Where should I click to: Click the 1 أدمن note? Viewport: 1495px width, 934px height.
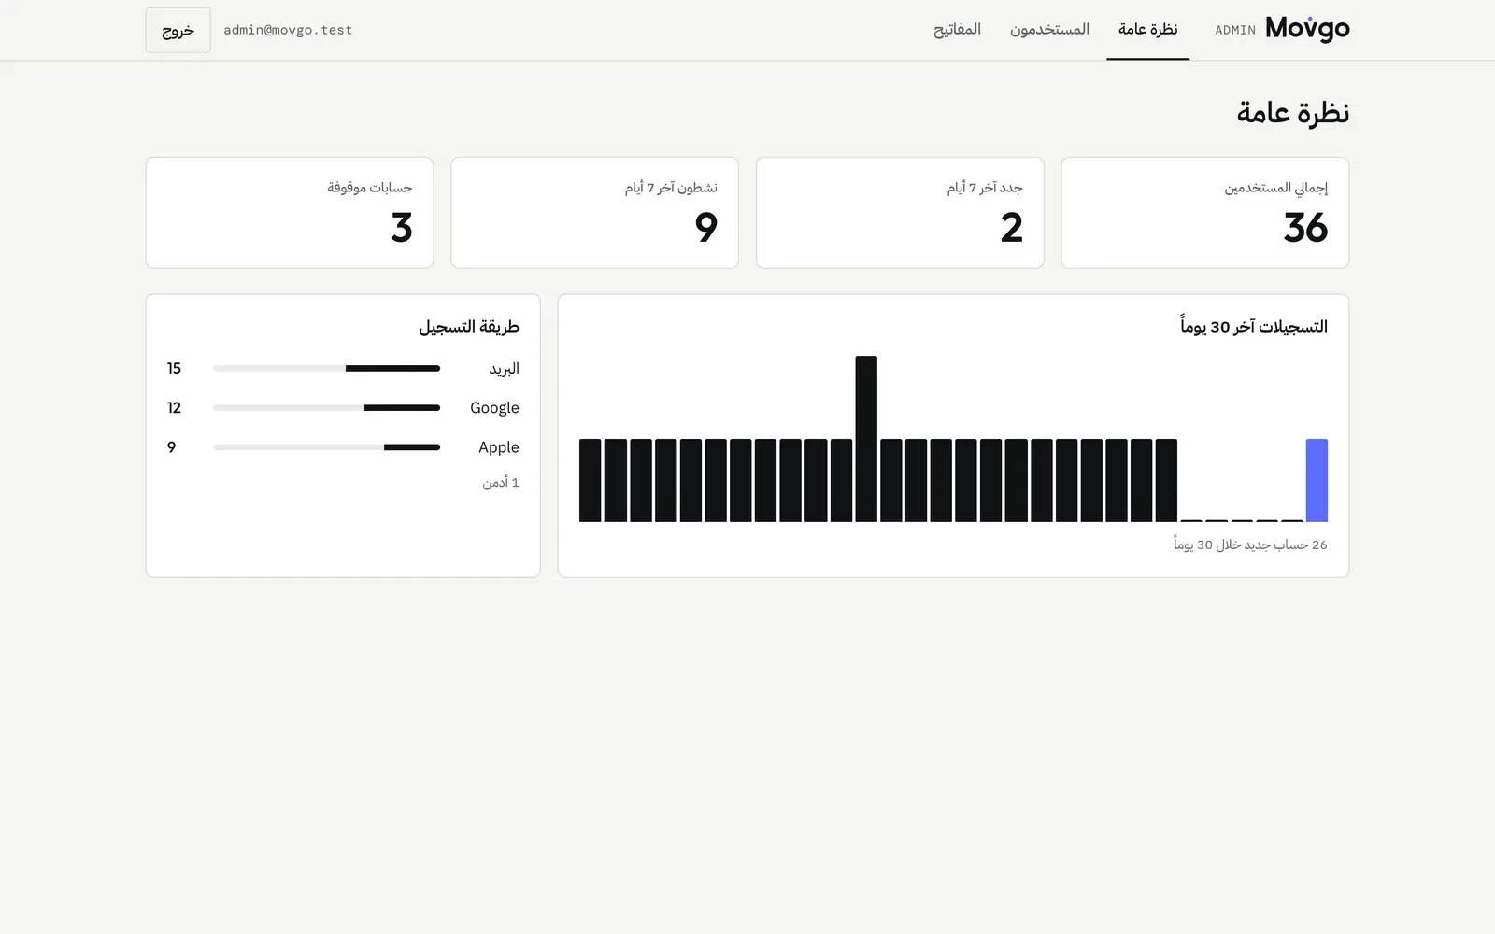point(501,482)
